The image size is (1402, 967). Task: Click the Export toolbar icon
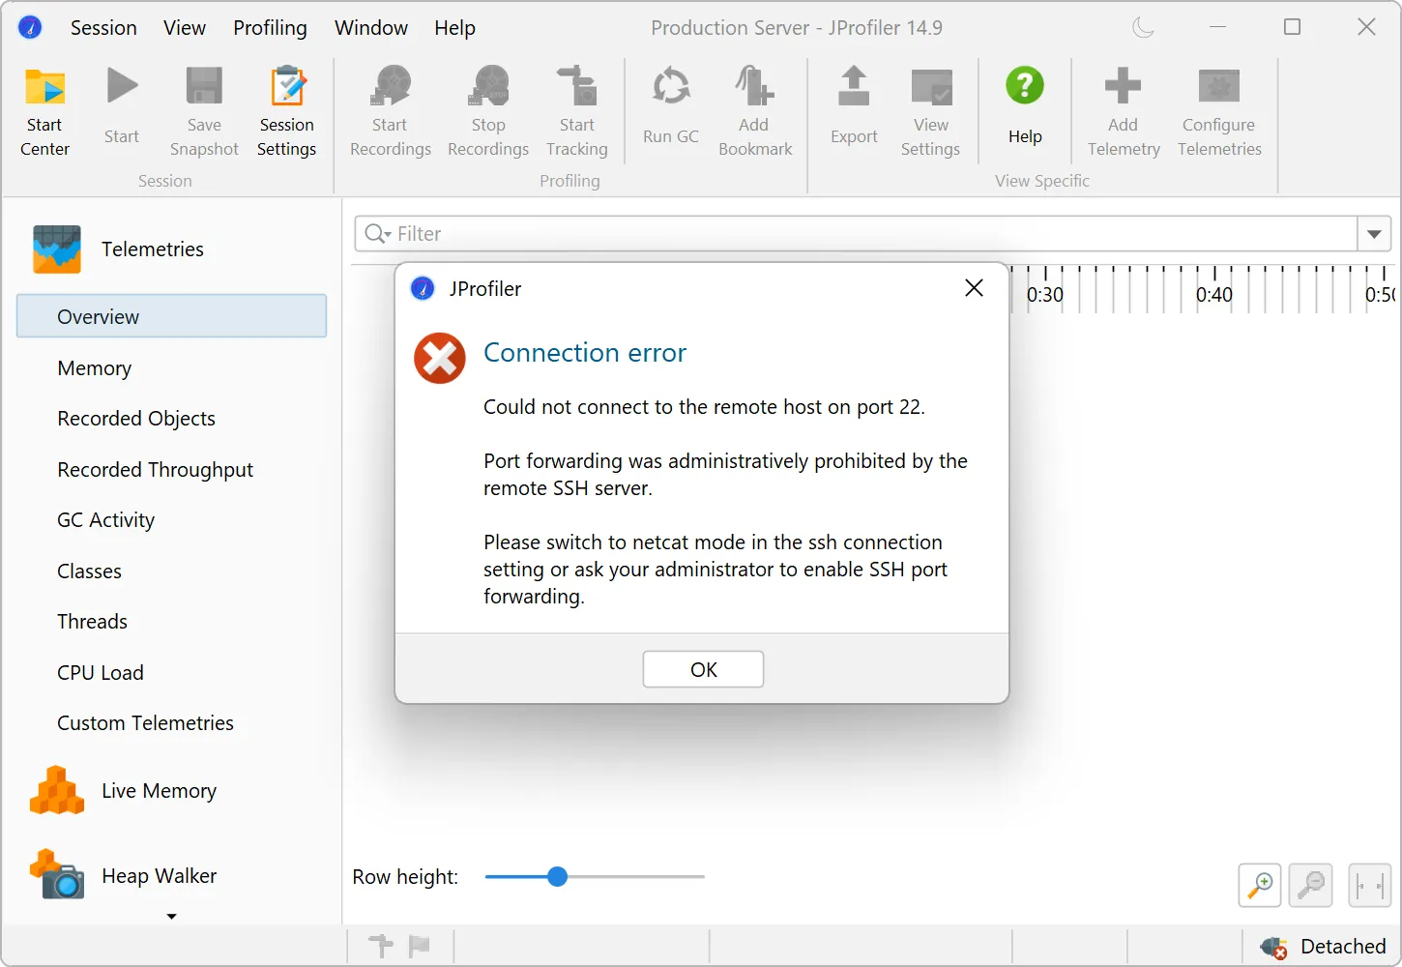tap(854, 106)
